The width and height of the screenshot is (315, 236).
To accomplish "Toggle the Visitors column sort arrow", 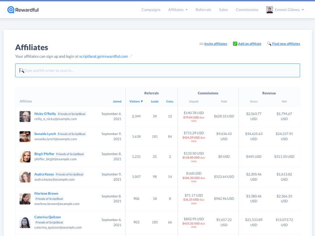I will pyautogui.click(x=142, y=101).
